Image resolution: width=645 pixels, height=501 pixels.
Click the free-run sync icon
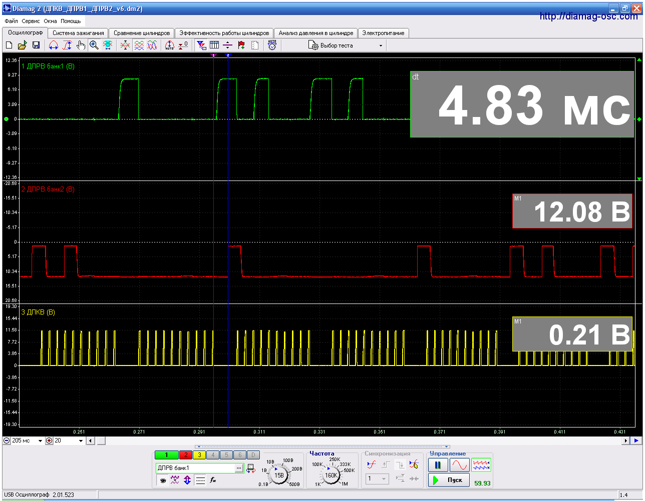[371, 464]
